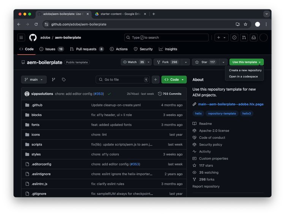
Task: Click the helix3 topic tag
Action: (x=247, y=113)
